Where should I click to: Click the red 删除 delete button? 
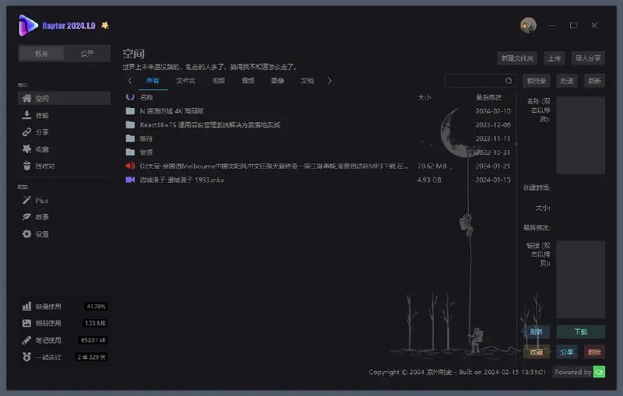[594, 352]
